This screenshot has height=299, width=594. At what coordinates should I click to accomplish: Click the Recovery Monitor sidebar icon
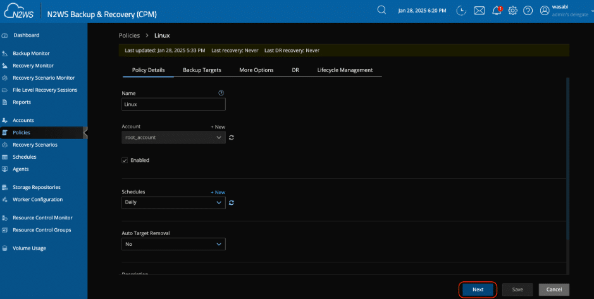point(5,66)
